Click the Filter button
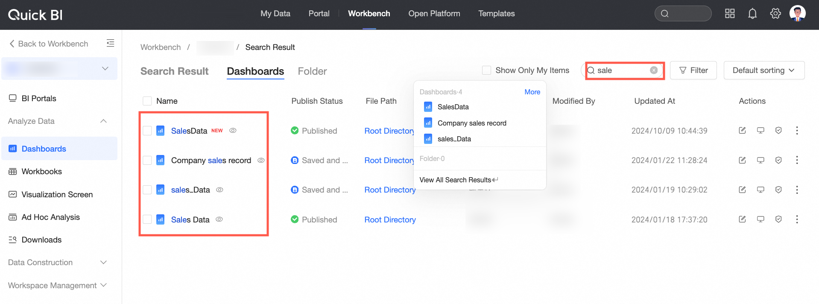This screenshot has height=304, width=819. [693, 70]
